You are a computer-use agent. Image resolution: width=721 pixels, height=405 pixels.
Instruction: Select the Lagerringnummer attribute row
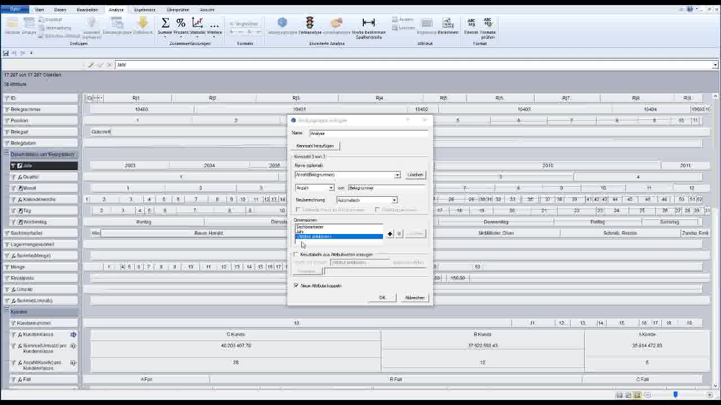click(41, 244)
